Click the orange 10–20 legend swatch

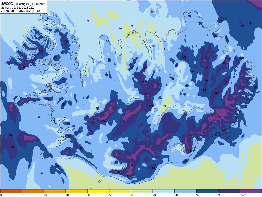(x=33, y=191)
